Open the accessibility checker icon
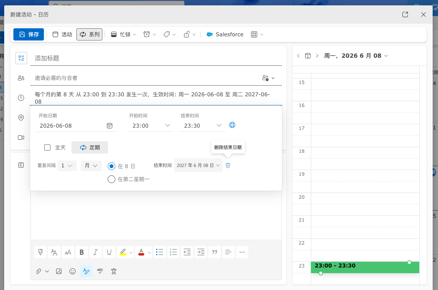Viewport: 438px width, 290px height. coord(114,271)
